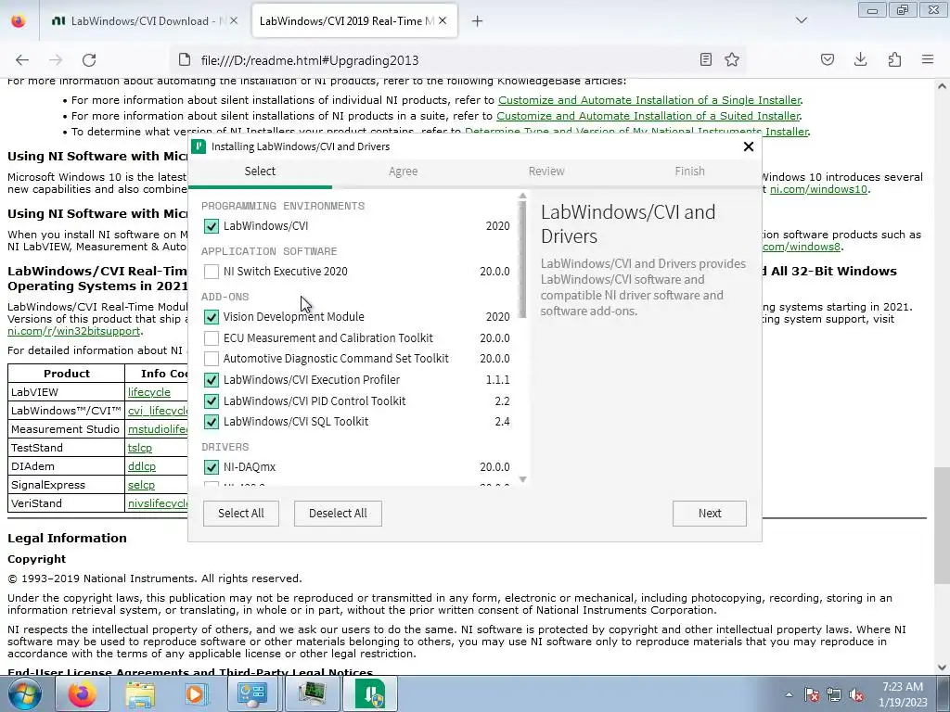
Task: Select the installer's Select step tab
Action: (x=260, y=172)
